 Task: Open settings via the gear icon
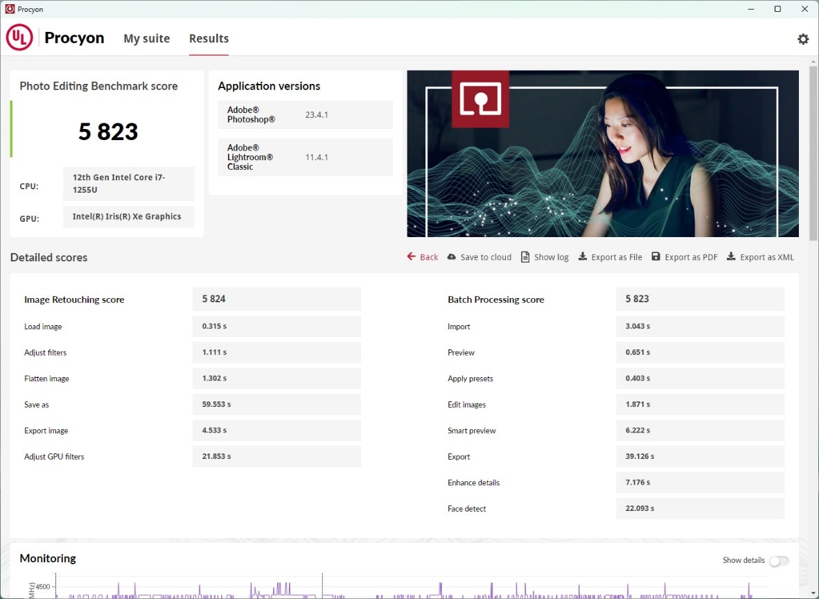[x=803, y=40]
